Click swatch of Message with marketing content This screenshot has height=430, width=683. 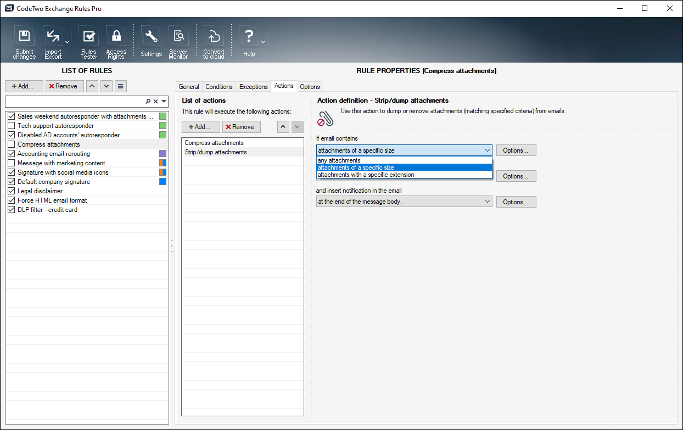point(163,163)
